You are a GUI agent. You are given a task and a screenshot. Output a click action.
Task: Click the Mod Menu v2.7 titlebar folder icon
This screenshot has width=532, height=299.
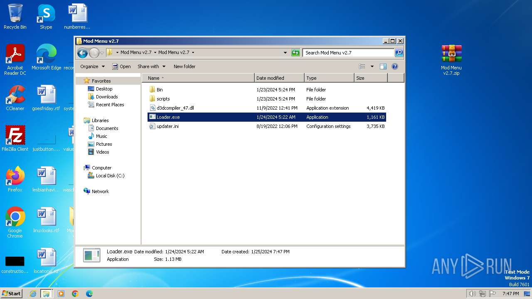click(79, 41)
